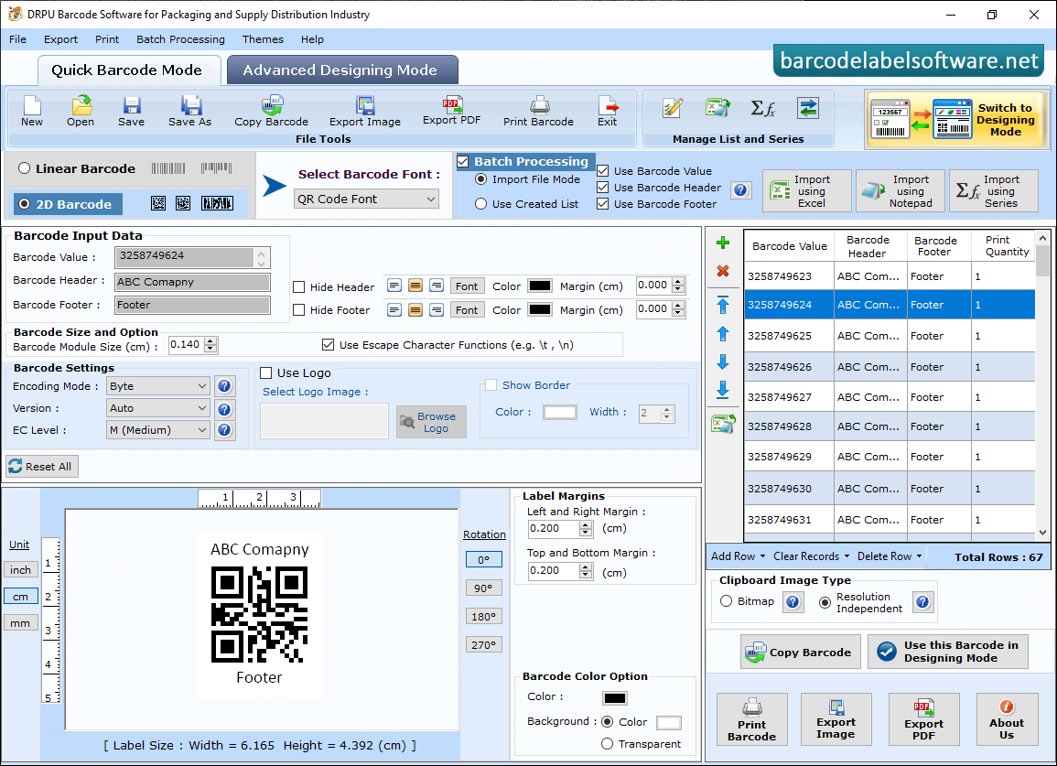The image size is (1057, 766).
Task: Click the Exit icon
Action: pyautogui.click(x=608, y=105)
